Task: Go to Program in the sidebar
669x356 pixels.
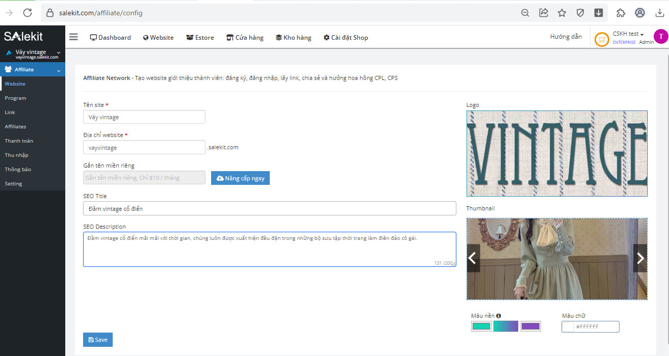Action: point(15,98)
